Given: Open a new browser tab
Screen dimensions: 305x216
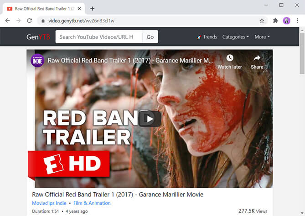Looking at the screenshot, I should coord(93,9).
